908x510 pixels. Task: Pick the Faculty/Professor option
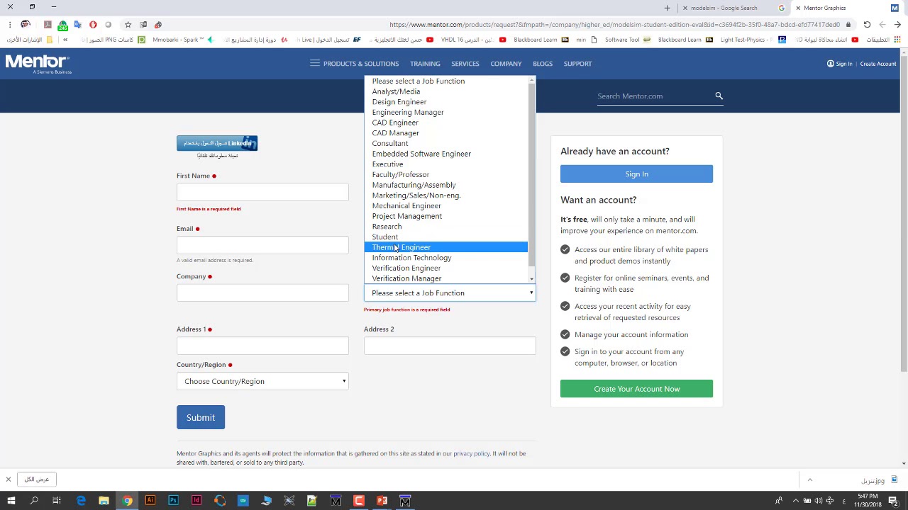446,174
